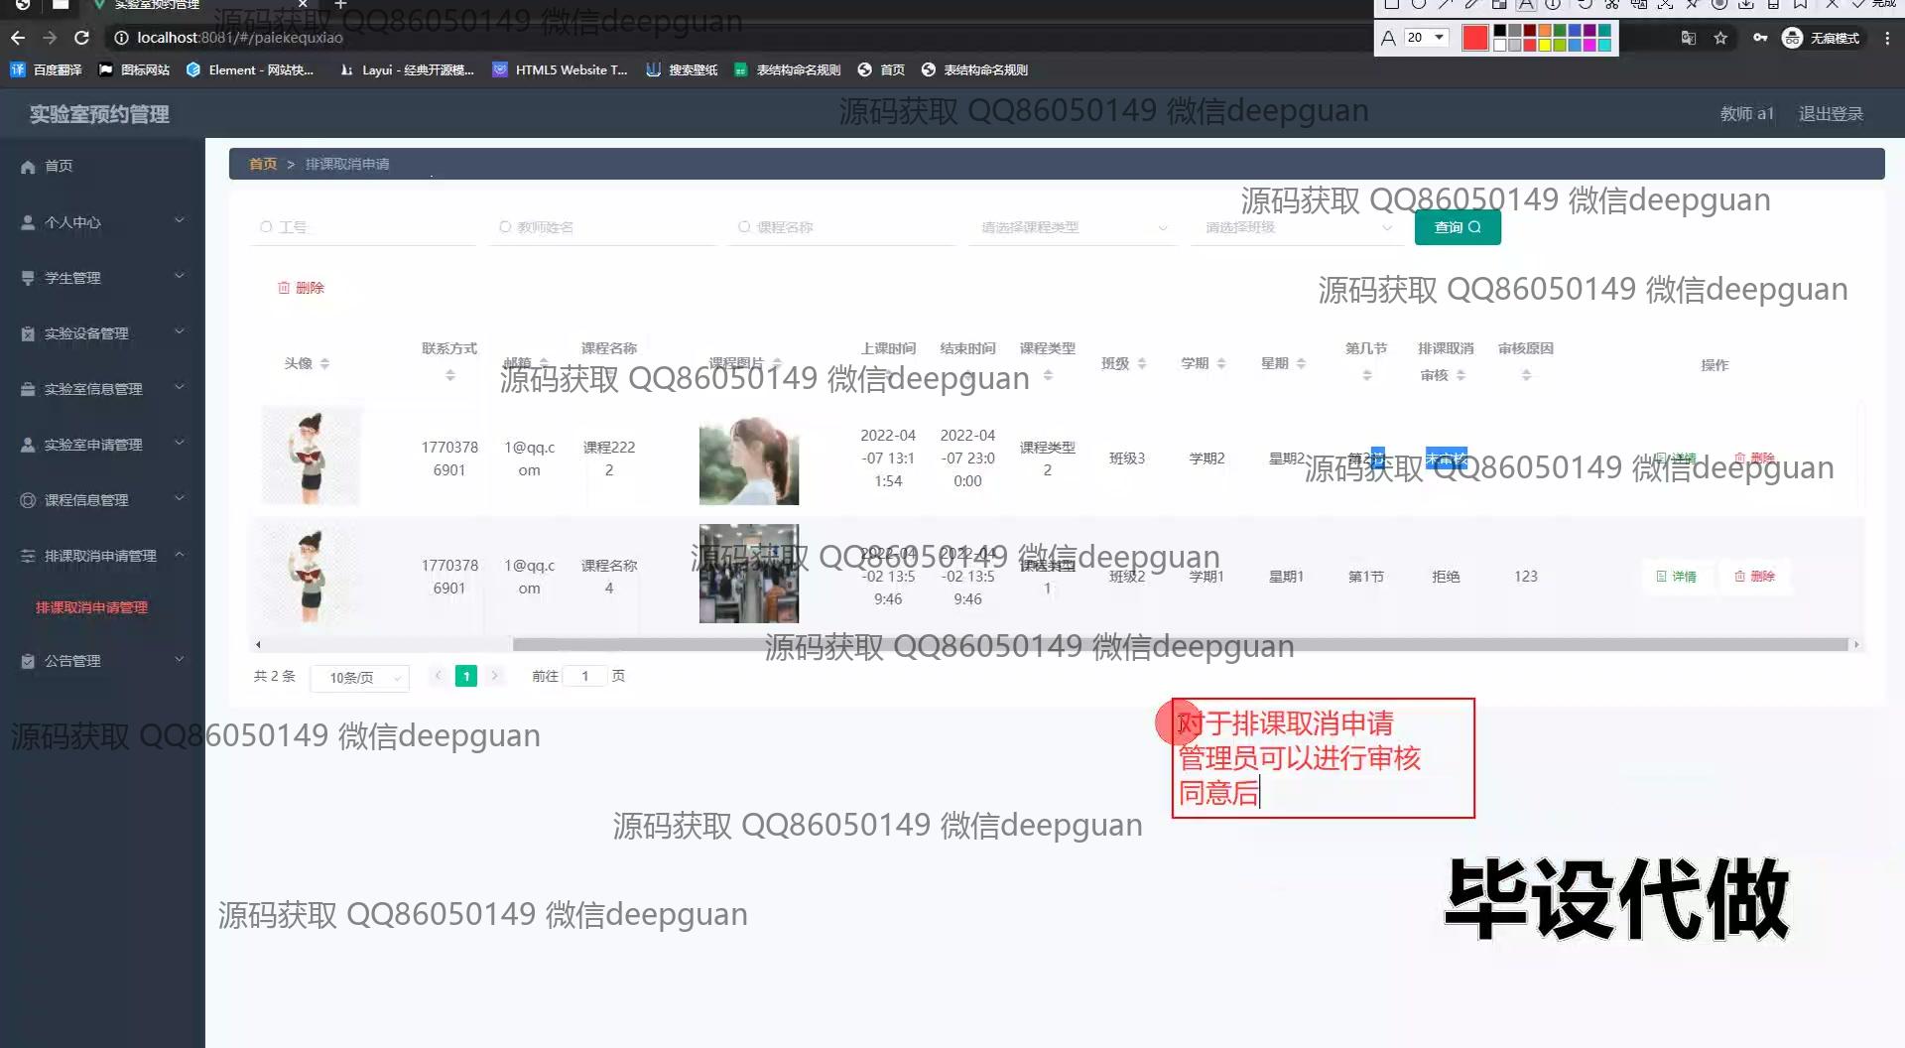Sort the table by 头像 column arrows
This screenshot has width=1905, height=1048.
coord(324,364)
